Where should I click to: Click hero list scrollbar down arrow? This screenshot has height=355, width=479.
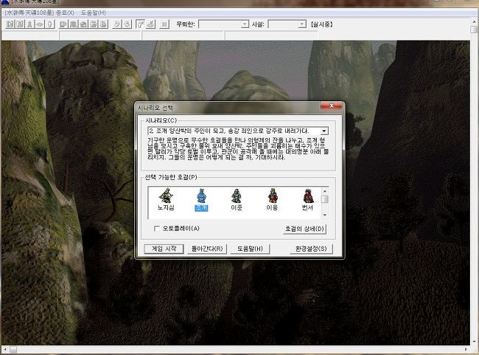click(325, 216)
